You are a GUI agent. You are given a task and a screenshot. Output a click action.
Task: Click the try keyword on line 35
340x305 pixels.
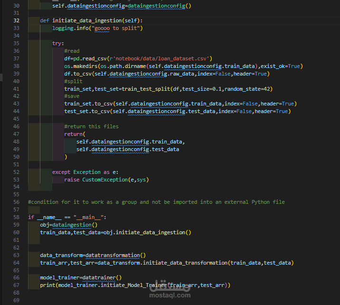point(57,43)
